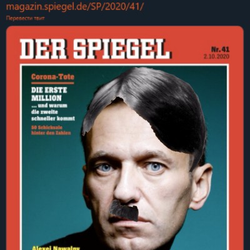Click the 'Corona-Tote' heading on the cover
Image resolution: width=250 pixels, height=250 pixels.
click(x=52, y=77)
